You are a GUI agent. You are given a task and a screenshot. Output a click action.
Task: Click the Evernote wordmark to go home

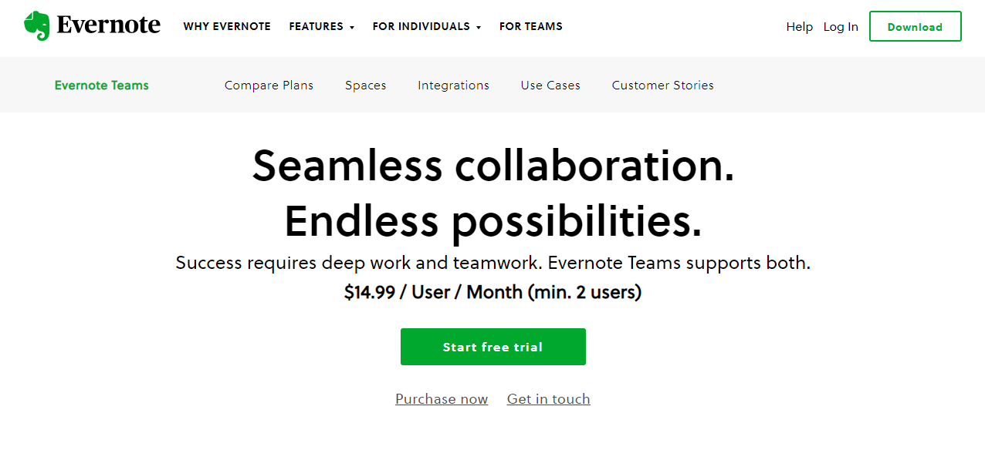click(x=108, y=25)
